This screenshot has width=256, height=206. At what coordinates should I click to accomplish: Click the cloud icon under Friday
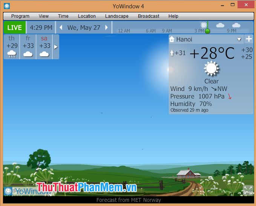tap(28, 54)
